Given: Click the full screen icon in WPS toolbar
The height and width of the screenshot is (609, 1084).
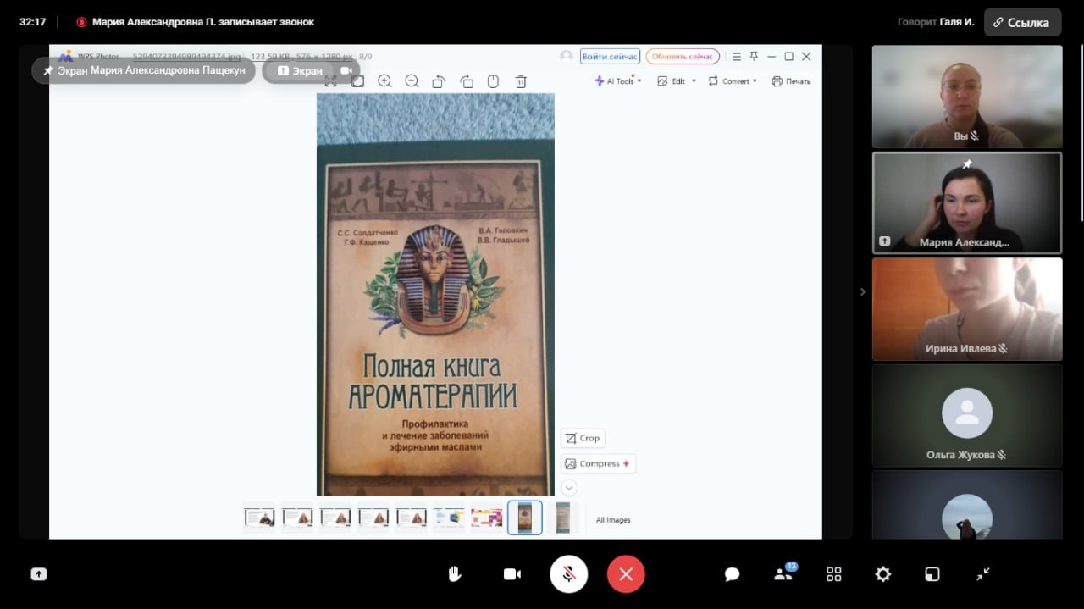Looking at the screenshot, I should [x=330, y=81].
